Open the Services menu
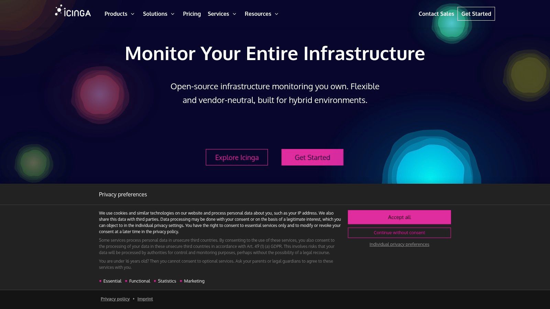This screenshot has height=309, width=550. point(218,14)
